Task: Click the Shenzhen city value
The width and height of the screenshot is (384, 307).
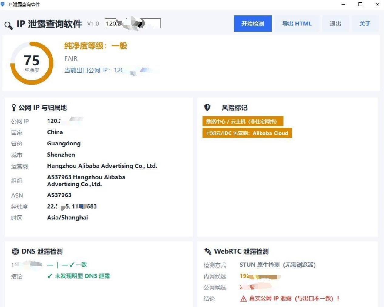Action: click(61, 155)
